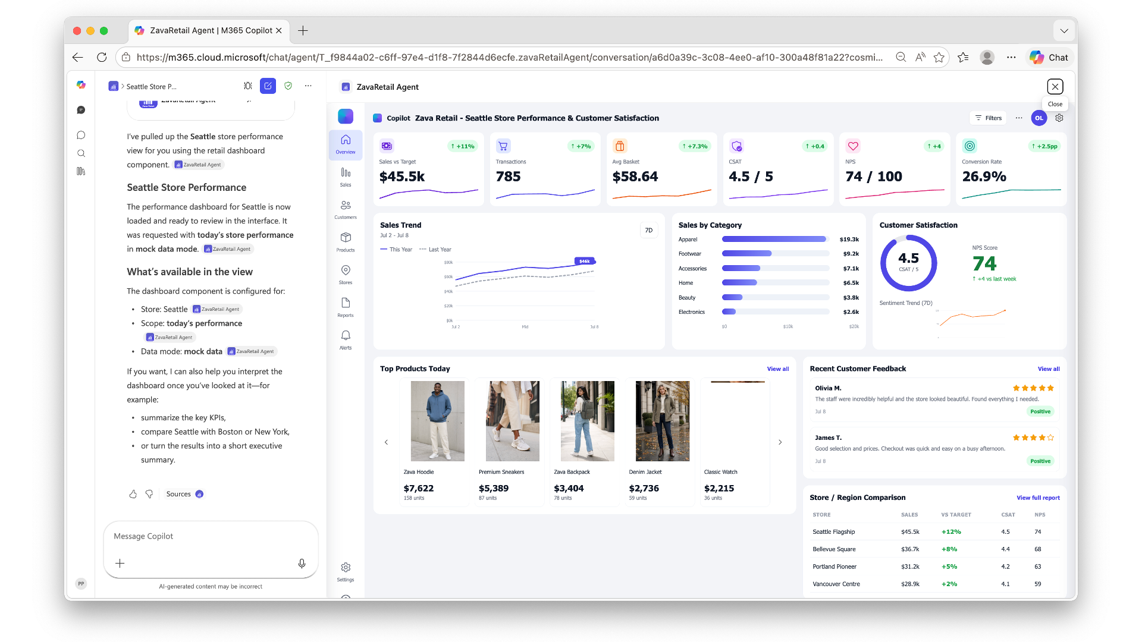Click View all for Recent Customer Feedback
The image size is (1142, 642).
[1049, 369]
